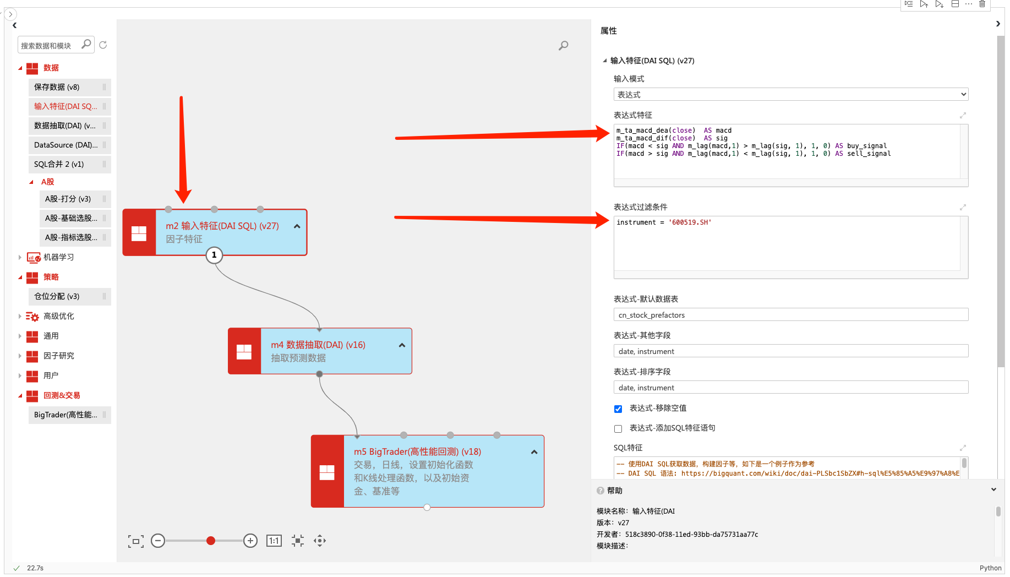Screen dimensions: 1010x577
Task: Select the BigTrader module in sidebar
Action: pyautogui.click(x=65, y=415)
